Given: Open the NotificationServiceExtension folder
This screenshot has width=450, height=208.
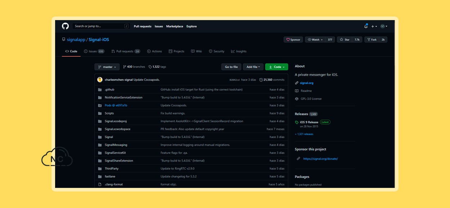Looking at the screenshot, I should pos(123,98).
